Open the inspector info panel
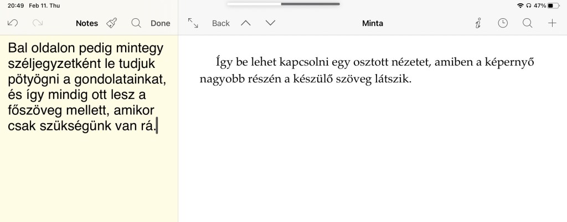567x222 pixels. (478, 23)
